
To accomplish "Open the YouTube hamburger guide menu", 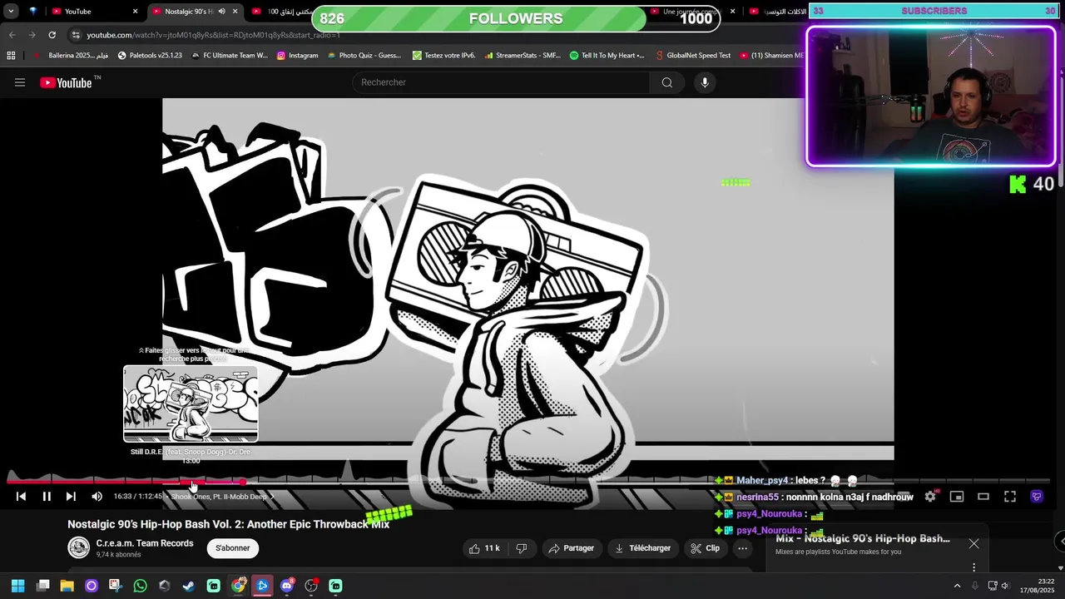I will 20,82.
